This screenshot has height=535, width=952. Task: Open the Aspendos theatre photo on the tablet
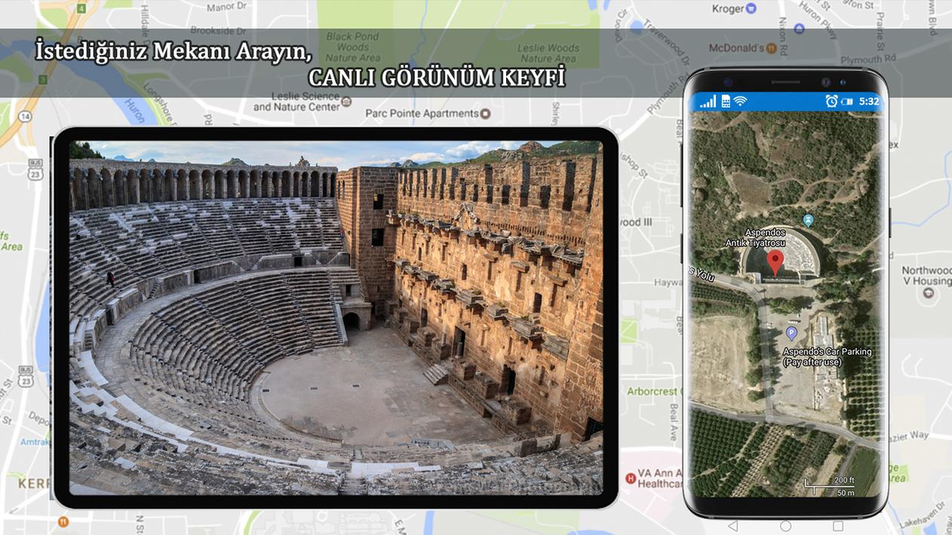coord(336,317)
